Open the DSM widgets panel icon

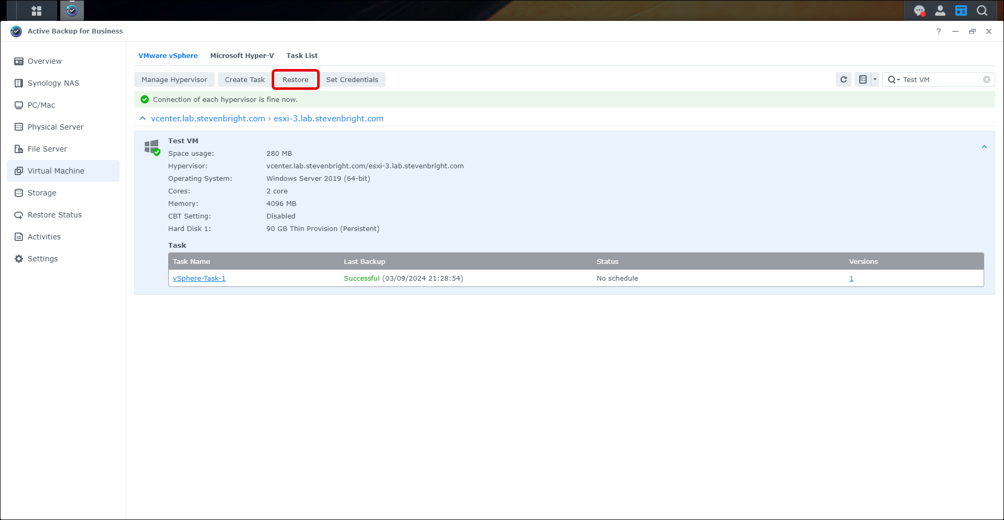pyautogui.click(x=961, y=10)
